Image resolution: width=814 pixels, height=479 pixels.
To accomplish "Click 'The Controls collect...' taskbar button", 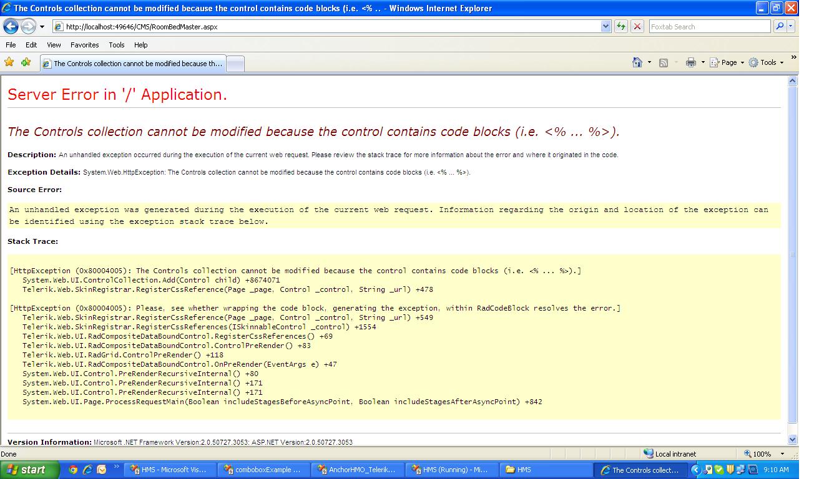I will [x=641, y=470].
